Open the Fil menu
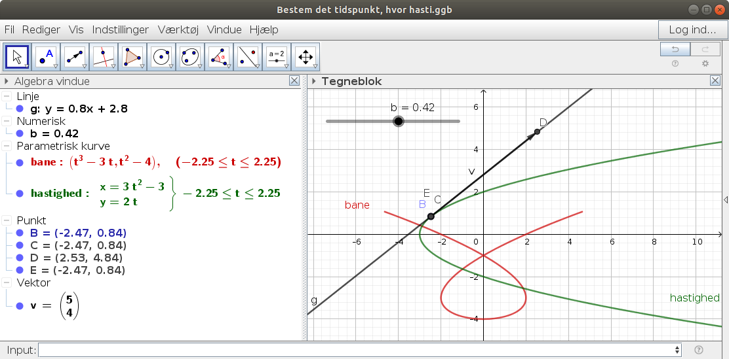 9,29
